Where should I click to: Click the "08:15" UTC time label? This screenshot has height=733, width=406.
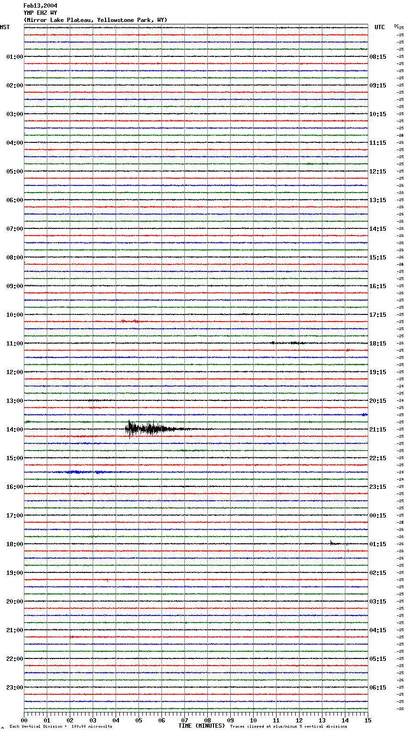378,57
